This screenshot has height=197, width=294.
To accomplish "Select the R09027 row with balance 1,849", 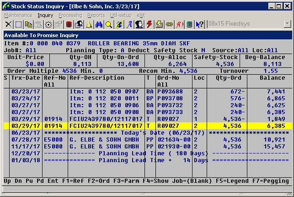I will point(148,119).
